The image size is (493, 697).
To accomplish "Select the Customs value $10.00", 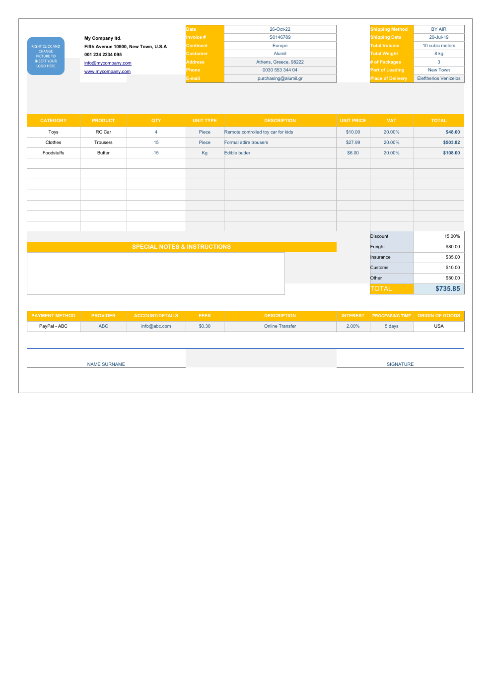I will 439,268.
